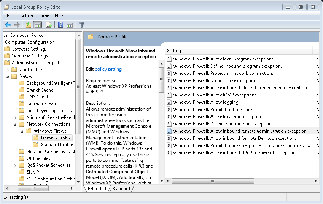Screen dimensions: 323x204
Task: Select Network Connectivity St... tree item
Action: [51, 152]
